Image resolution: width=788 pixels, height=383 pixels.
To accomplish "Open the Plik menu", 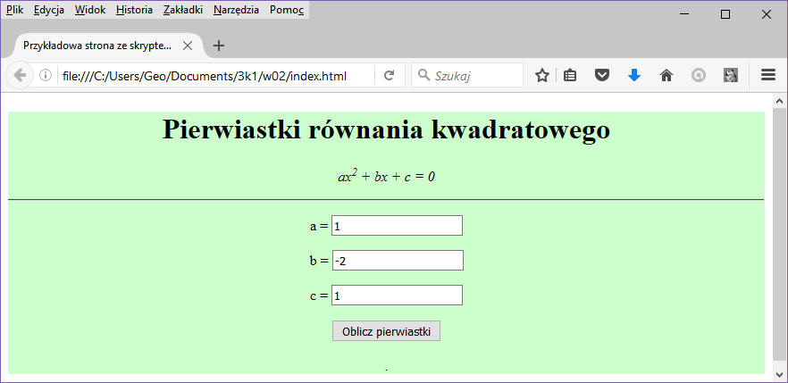I will click(14, 10).
